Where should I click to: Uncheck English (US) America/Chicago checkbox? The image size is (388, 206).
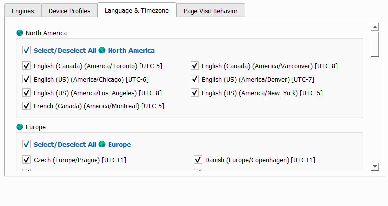pos(26,79)
